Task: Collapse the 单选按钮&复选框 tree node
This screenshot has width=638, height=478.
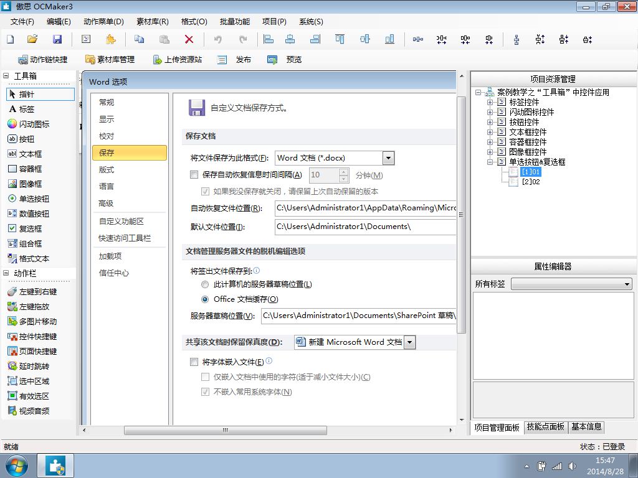Action: coord(490,162)
